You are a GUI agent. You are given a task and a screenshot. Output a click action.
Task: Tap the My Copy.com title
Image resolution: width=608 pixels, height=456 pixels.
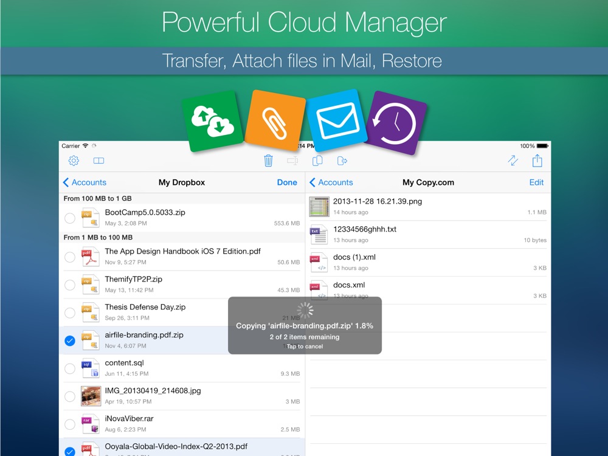tap(428, 182)
